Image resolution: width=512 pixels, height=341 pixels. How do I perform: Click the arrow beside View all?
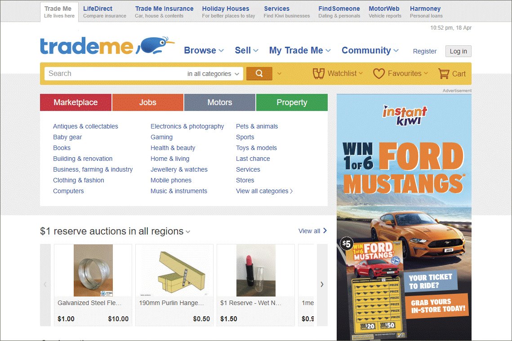[x=325, y=231]
